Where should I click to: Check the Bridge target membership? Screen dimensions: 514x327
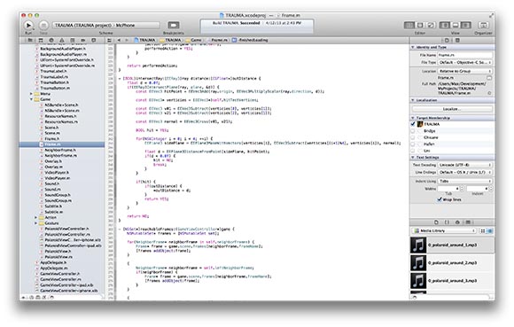pos(413,131)
